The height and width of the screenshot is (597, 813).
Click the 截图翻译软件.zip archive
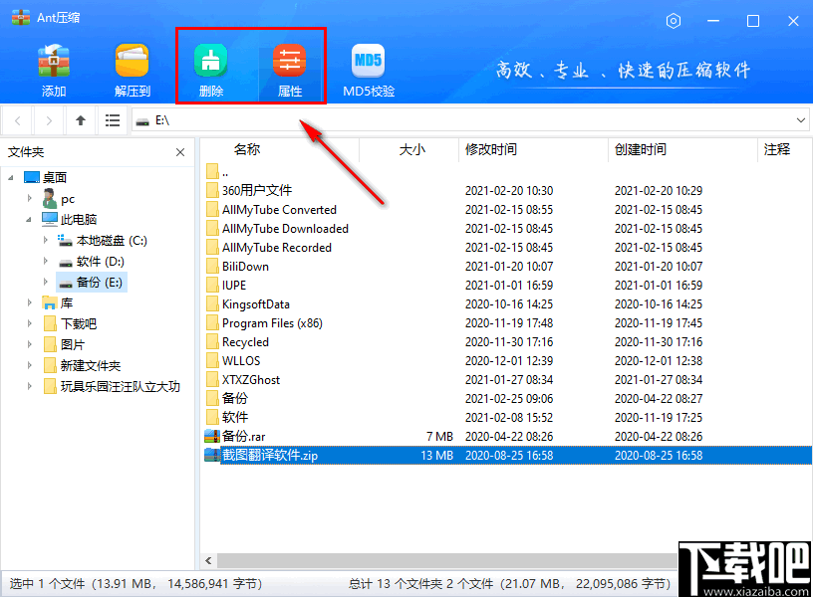506,455
